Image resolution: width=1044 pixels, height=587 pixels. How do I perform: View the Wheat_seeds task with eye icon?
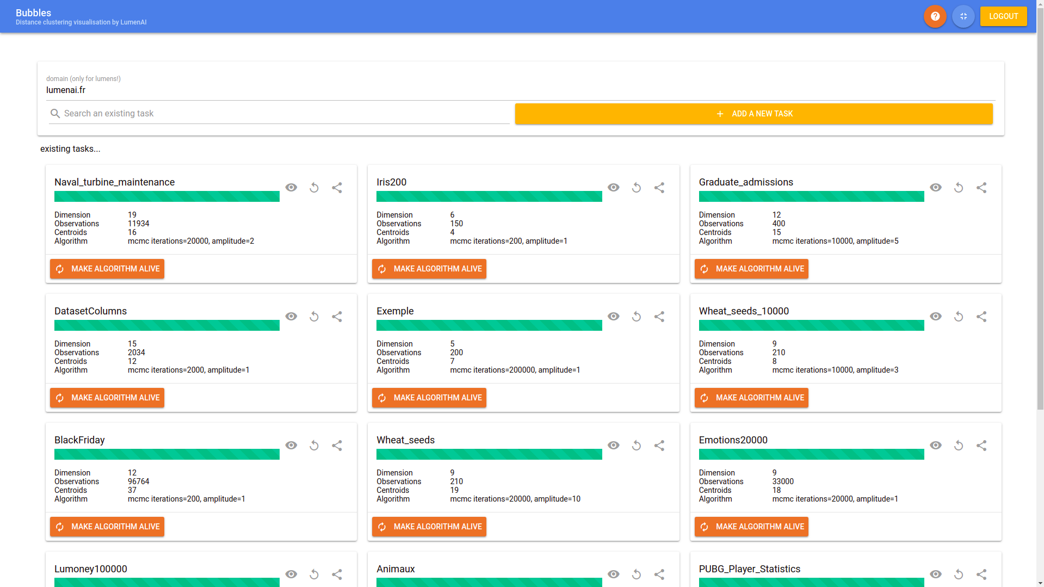click(613, 446)
